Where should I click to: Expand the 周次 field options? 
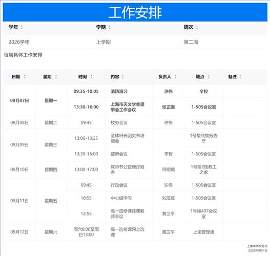coord(197,27)
